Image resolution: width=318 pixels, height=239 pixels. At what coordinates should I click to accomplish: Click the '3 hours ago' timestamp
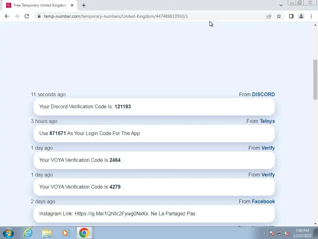point(44,121)
